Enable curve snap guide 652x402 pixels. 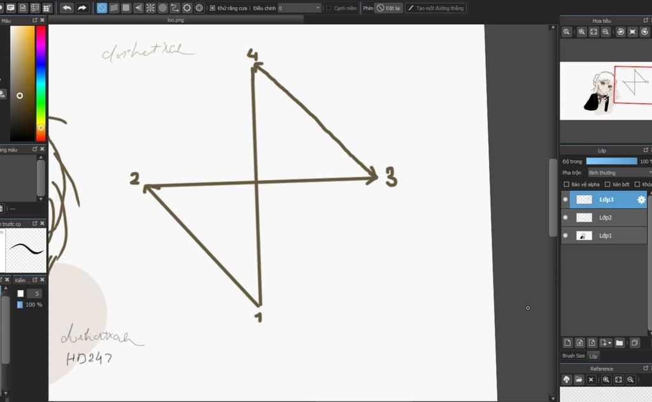[174, 8]
